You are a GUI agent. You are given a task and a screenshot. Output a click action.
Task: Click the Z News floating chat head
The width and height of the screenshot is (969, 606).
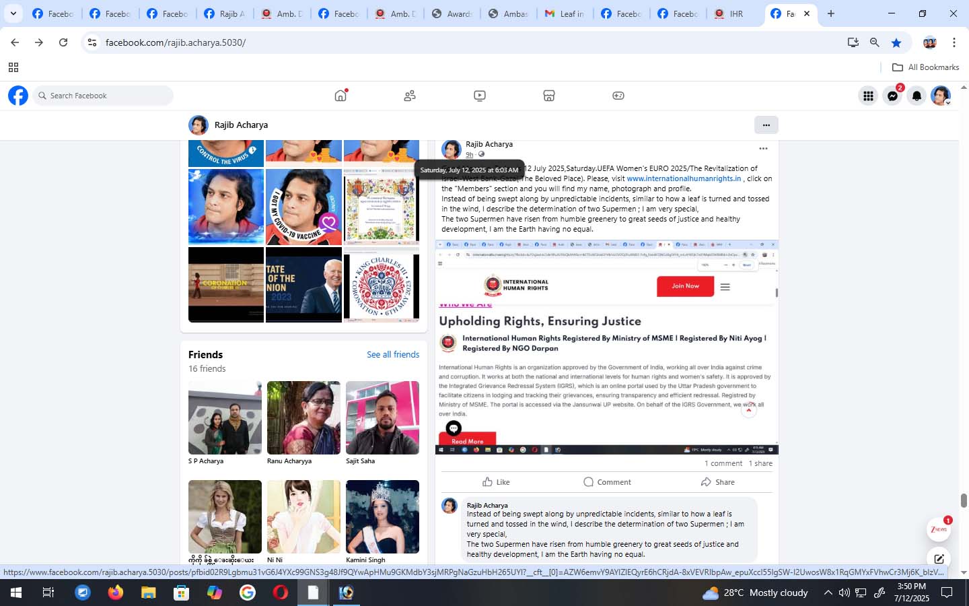[939, 530]
